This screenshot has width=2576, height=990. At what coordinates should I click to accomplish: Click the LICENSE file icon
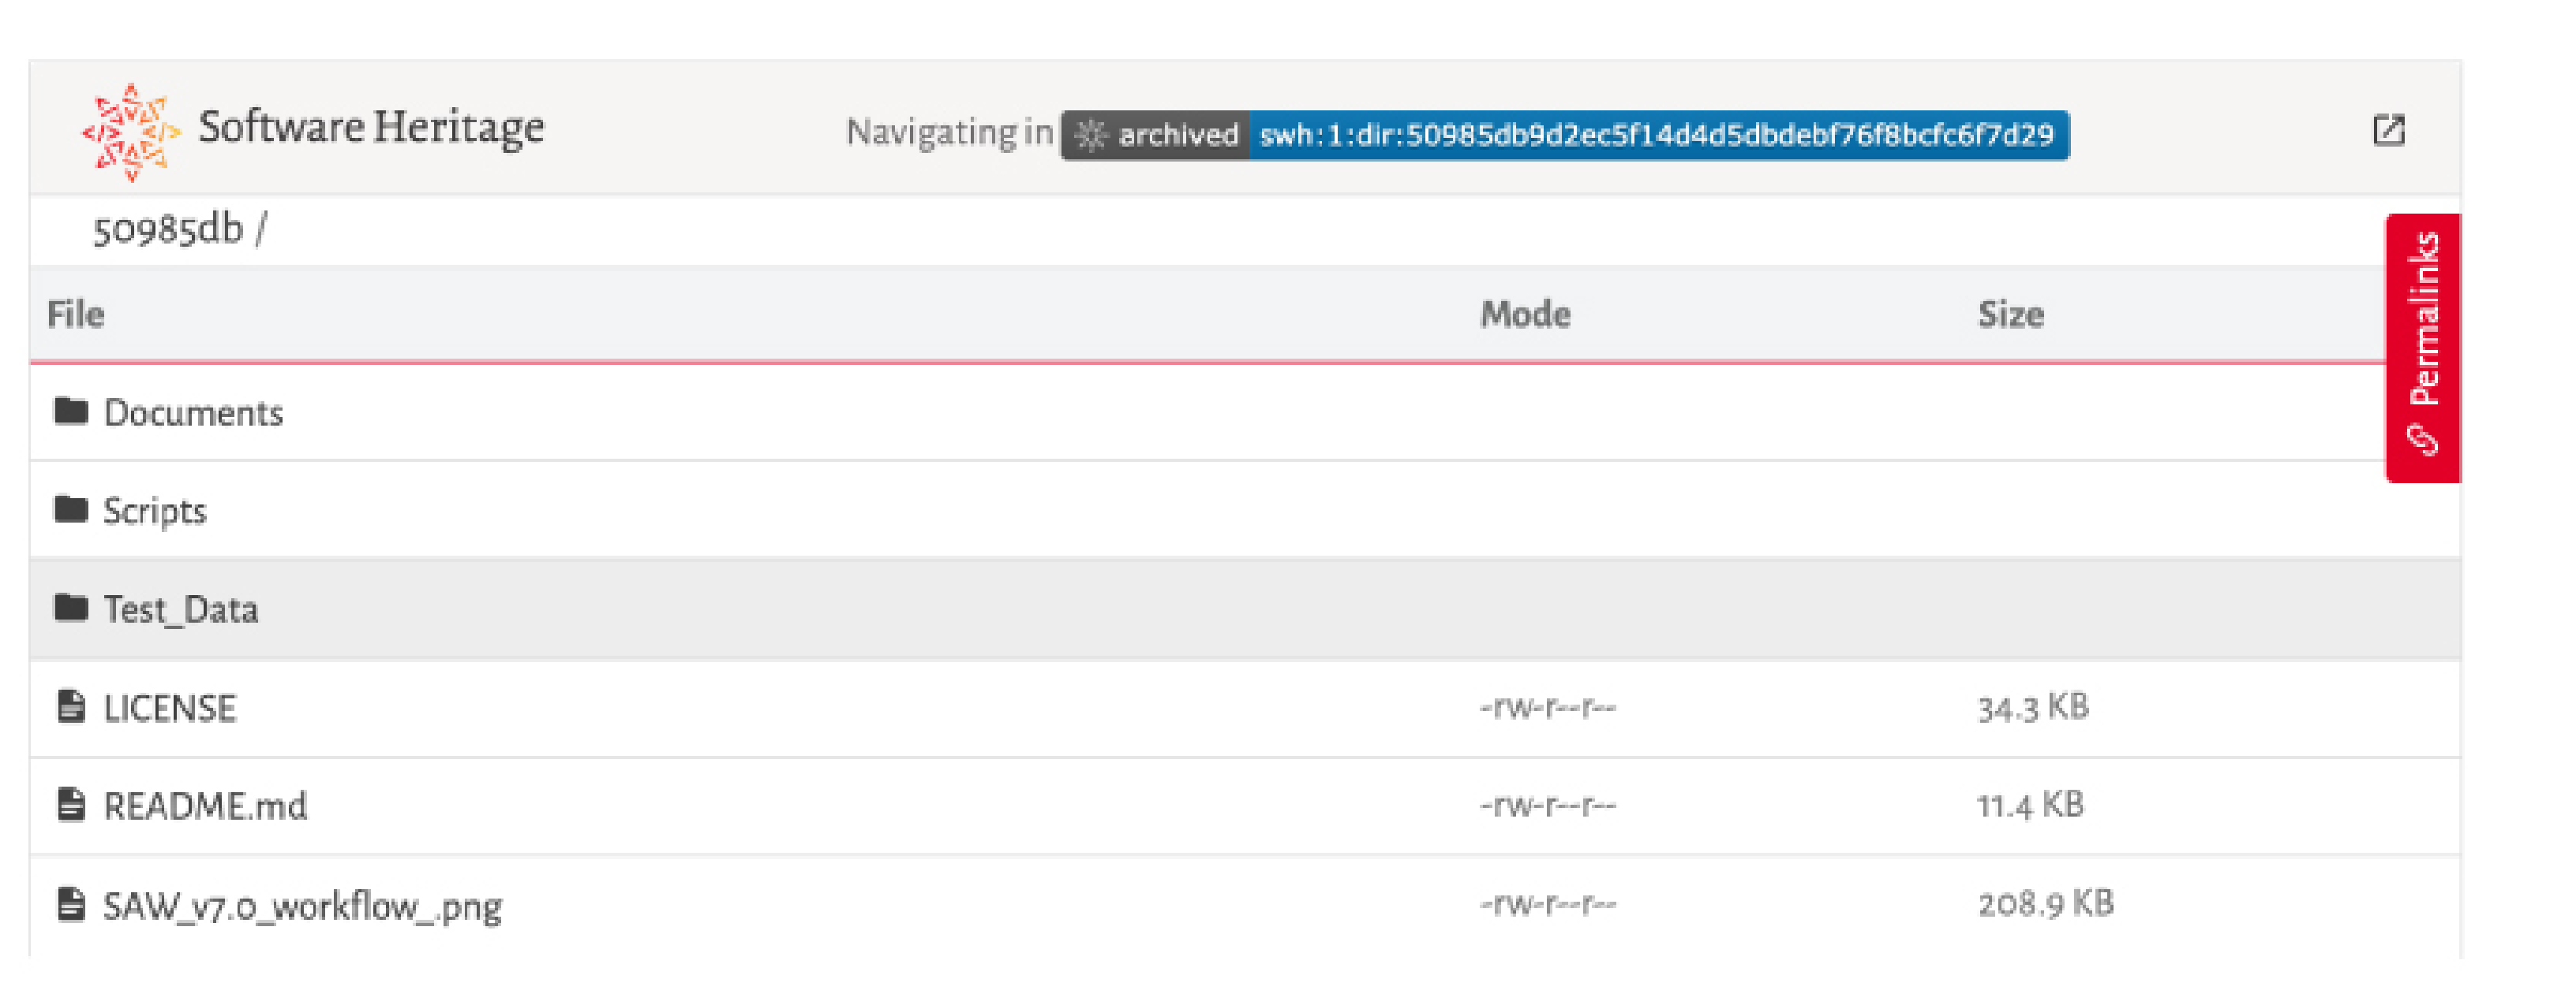pyautogui.click(x=71, y=706)
